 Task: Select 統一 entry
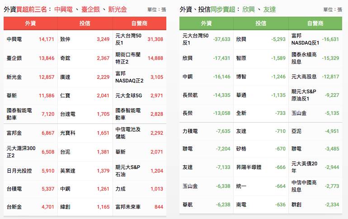pos(241,186)
